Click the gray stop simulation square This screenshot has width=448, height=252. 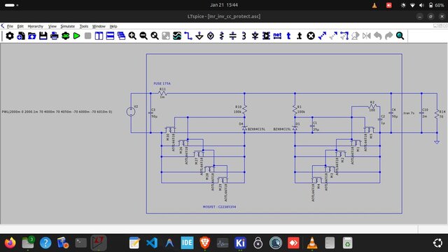click(88, 36)
